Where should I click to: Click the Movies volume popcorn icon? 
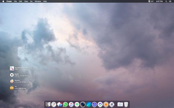[x=12, y=81]
